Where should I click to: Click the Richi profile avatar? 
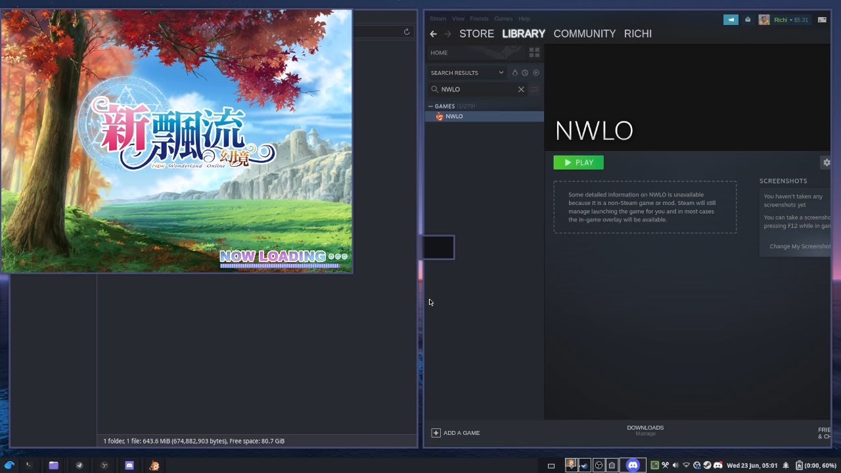coord(764,20)
